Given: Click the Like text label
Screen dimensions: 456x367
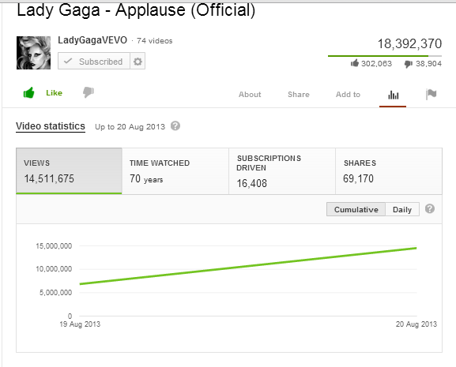Looking at the screenshot, I should 54,93.
